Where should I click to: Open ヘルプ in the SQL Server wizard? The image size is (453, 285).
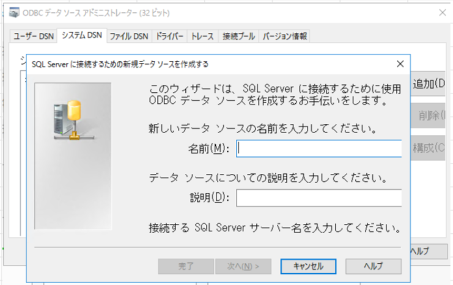(374, 266)
